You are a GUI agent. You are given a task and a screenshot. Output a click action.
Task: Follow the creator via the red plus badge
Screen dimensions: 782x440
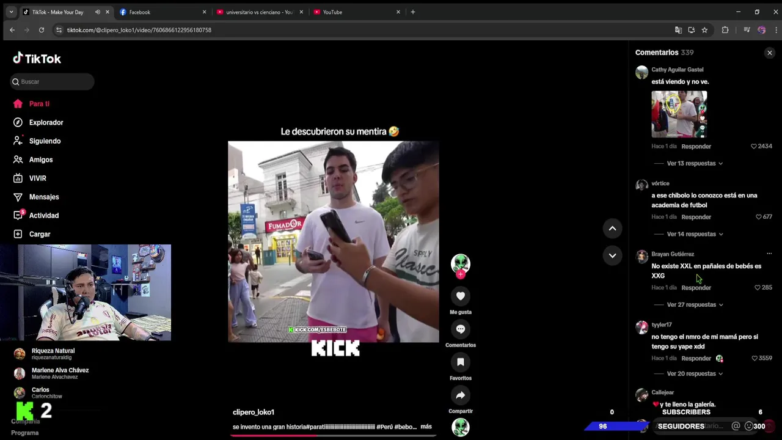461,275
